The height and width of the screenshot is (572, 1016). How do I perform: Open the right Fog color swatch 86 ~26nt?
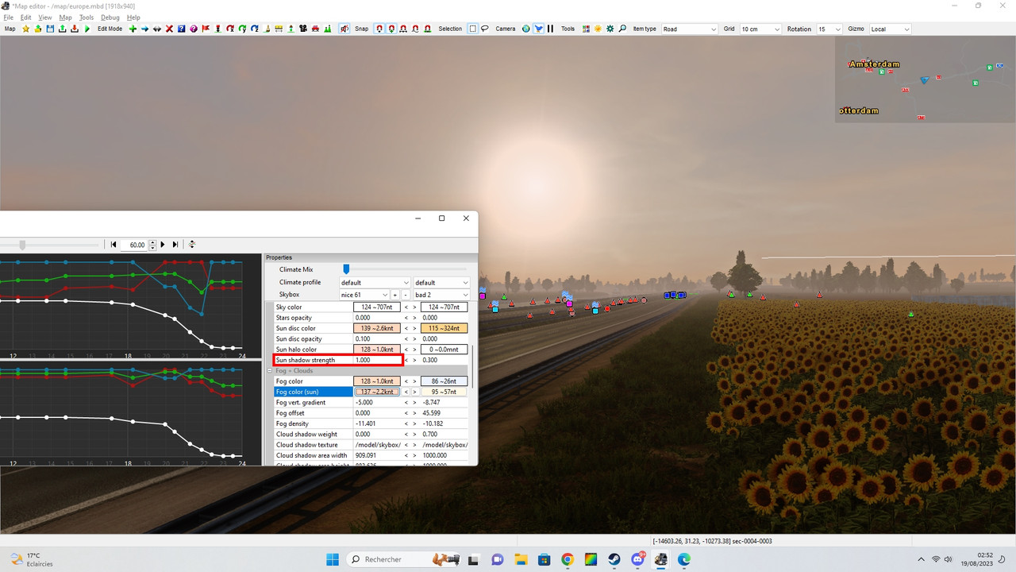click(x=444, y=381)
